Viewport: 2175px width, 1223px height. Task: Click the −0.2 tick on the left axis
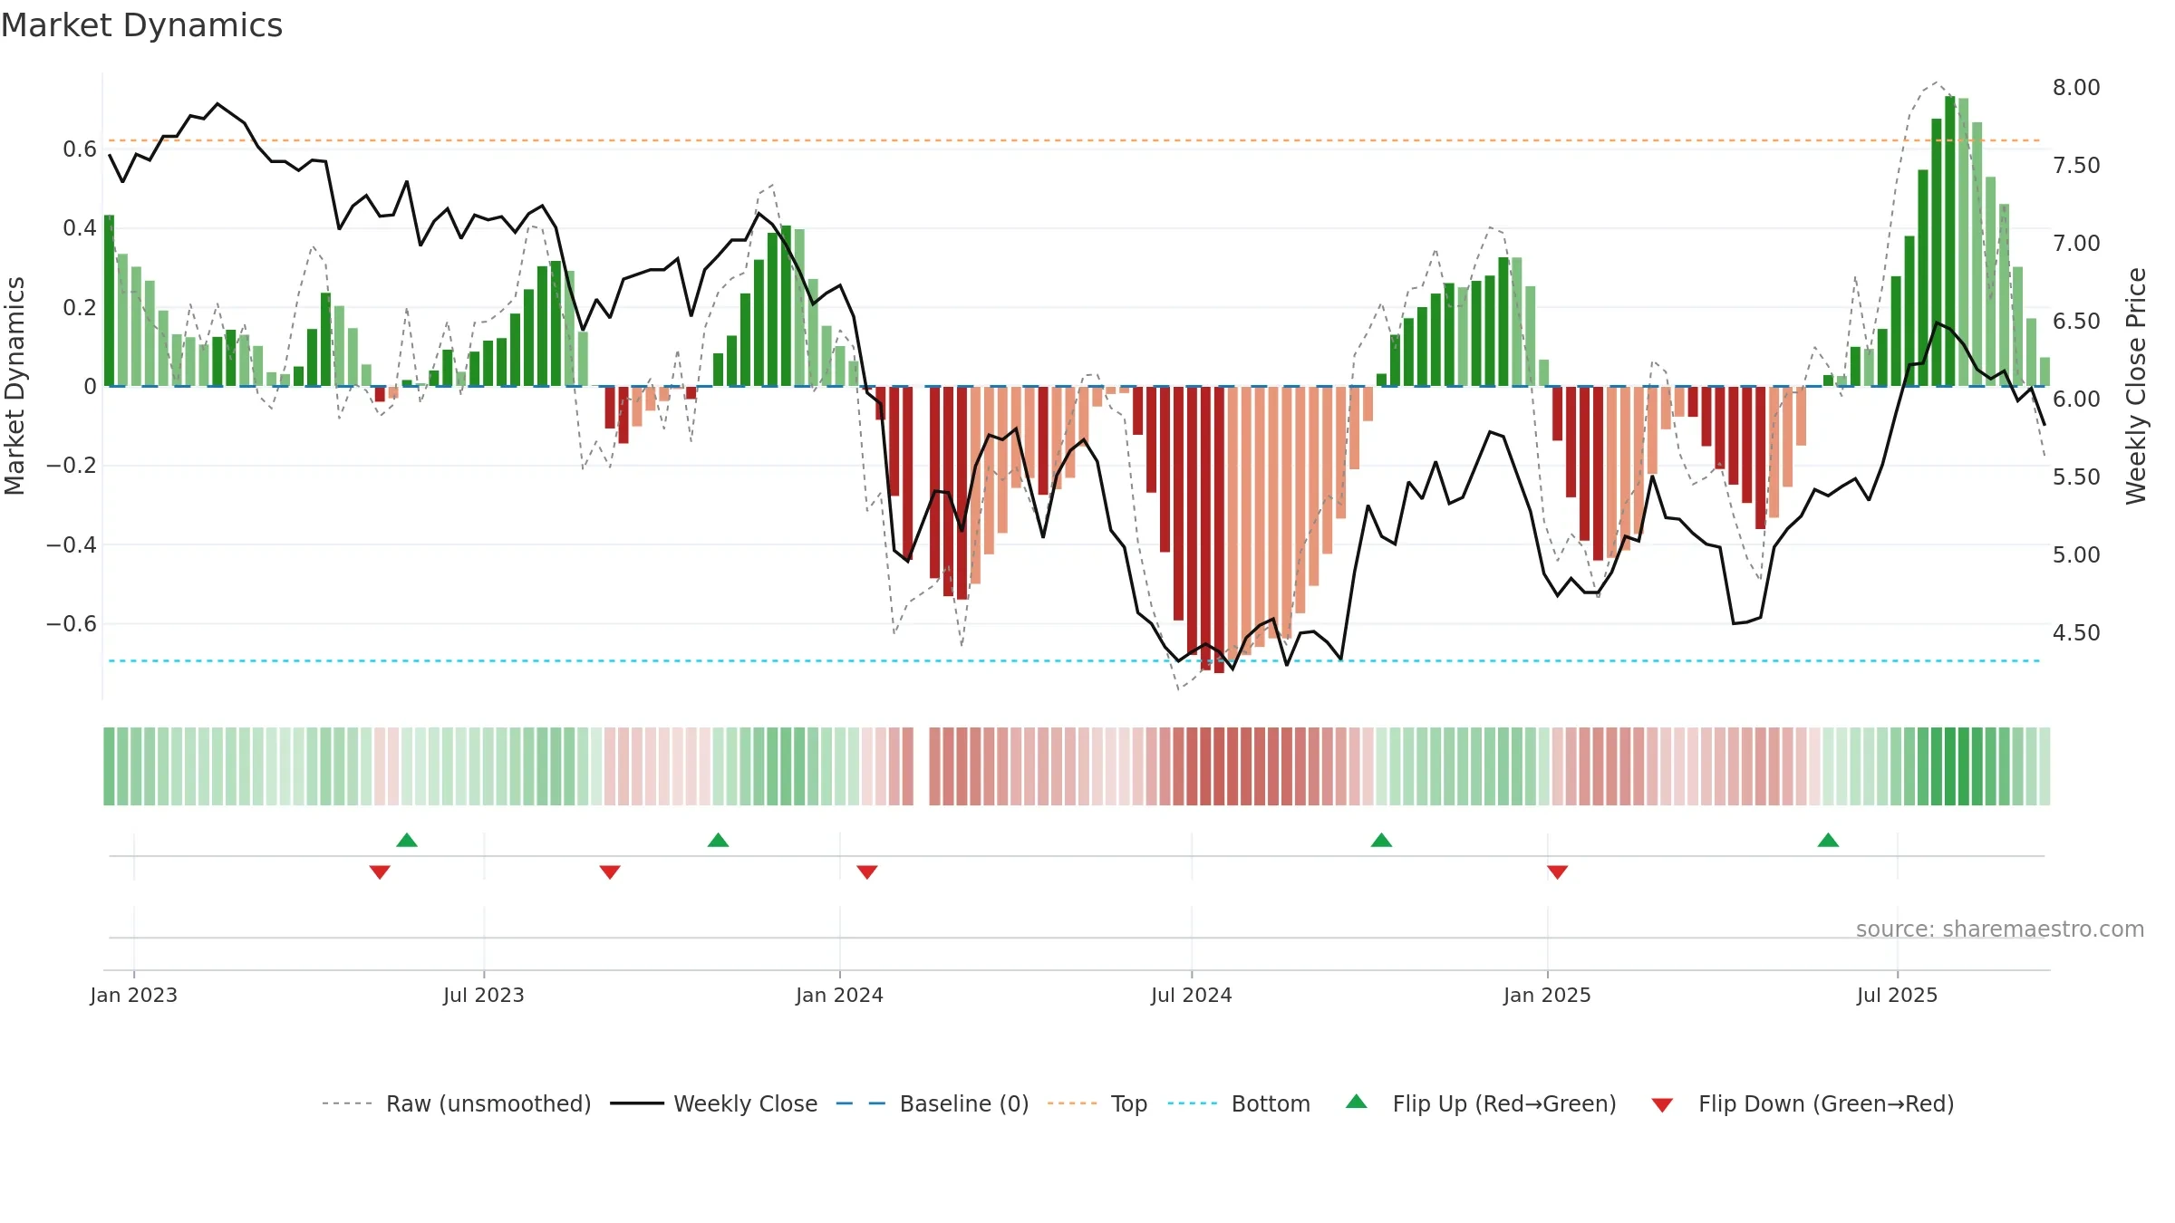coord(72,466)
